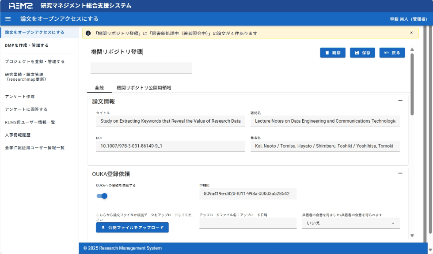Click the back arrow icon on the 戻る button
Viewport: 433px width, 254px height.
(385, 52)
